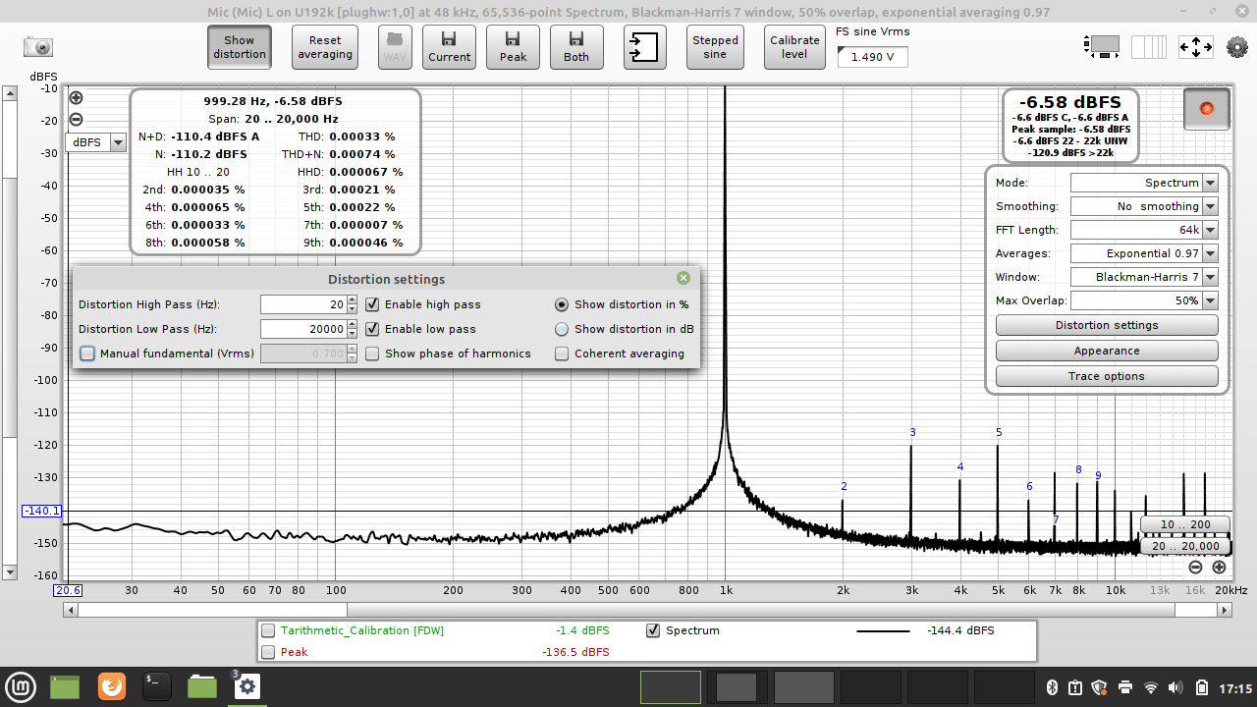Enable Manual fundamental checkbox
Viewport: 1257px width, 707px height.
point(87,353)
